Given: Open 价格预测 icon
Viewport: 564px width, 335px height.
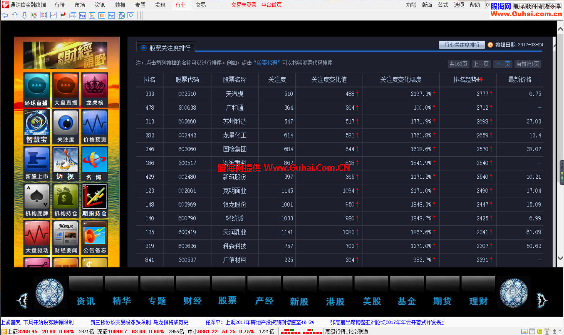Looking at the screenshot, I should [x=95, y=127].
